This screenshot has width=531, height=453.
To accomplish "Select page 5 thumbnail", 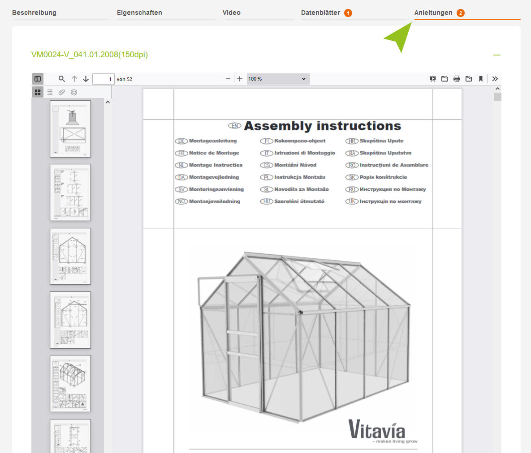I will [x=70, y=384].
